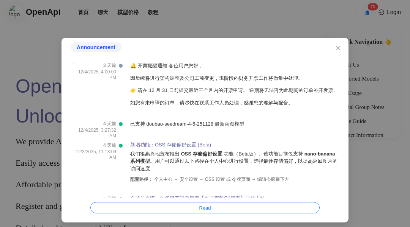This screenshot has width=410, height=227.
Task: Click the empty circular button left of the alarm
Action: point(351,12)
